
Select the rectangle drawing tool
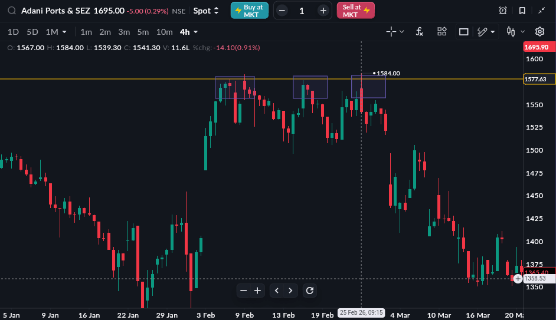pyautogui.click(x=464, y=32)
